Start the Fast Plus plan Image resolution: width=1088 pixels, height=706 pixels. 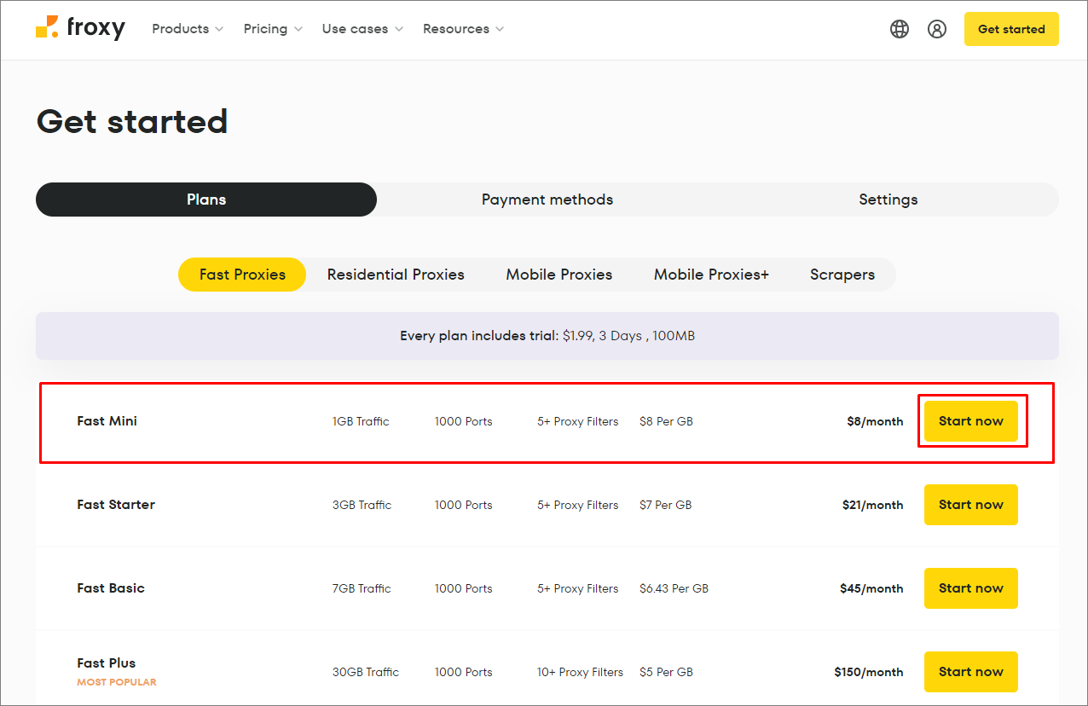[x=970, y=671]
